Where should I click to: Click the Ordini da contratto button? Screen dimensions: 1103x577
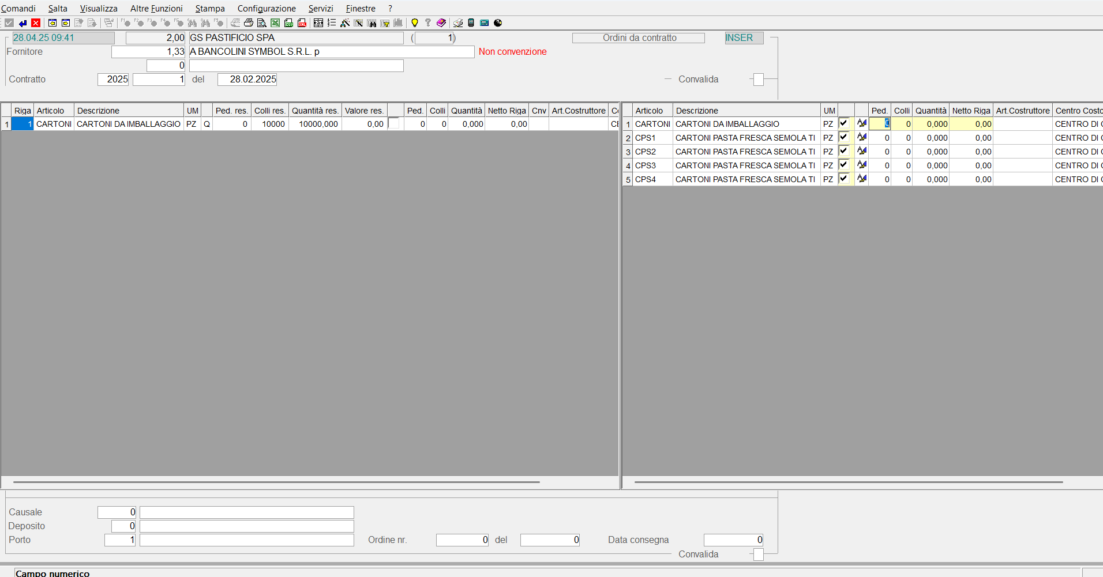(639, 38)
